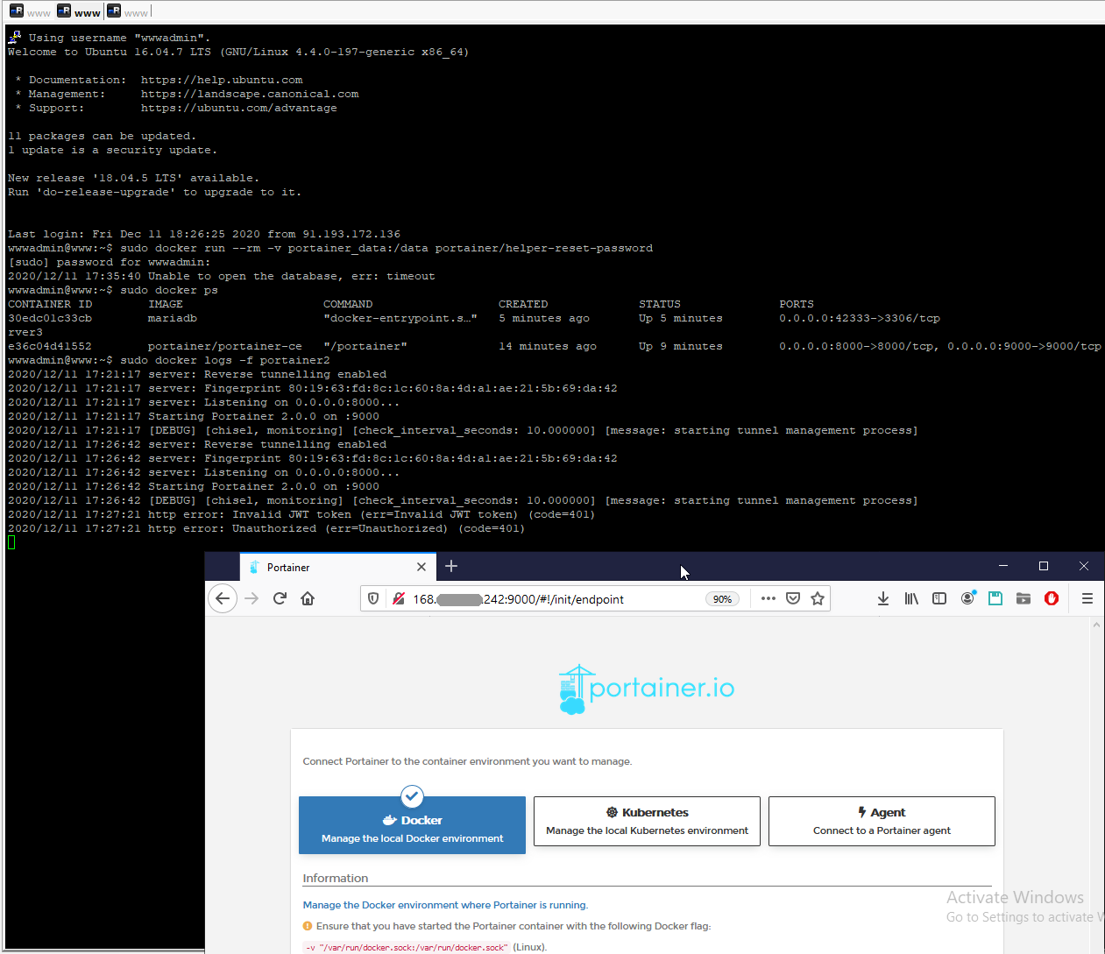The image size is (1105, 954).
Task: Click container ID e36c04d41552 in terminal
Action: coord(50,346)
